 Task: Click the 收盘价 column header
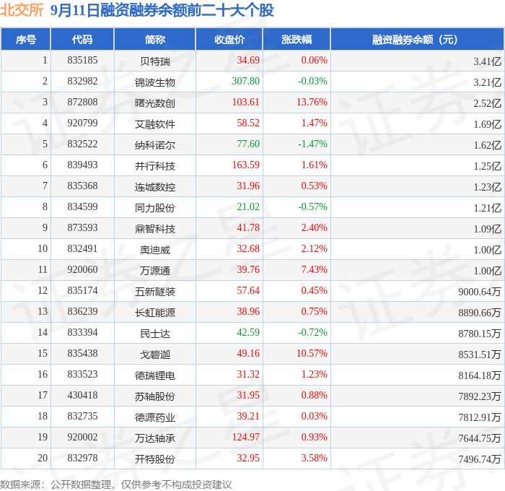pos(229,40)
